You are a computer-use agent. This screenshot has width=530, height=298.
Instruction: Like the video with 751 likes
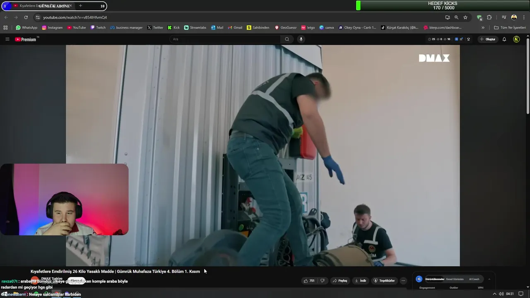click(309, 281)
